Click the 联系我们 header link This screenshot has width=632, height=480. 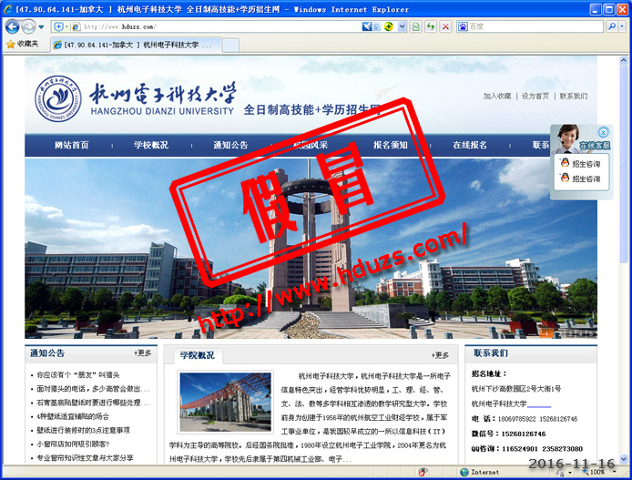click(573, 96)
